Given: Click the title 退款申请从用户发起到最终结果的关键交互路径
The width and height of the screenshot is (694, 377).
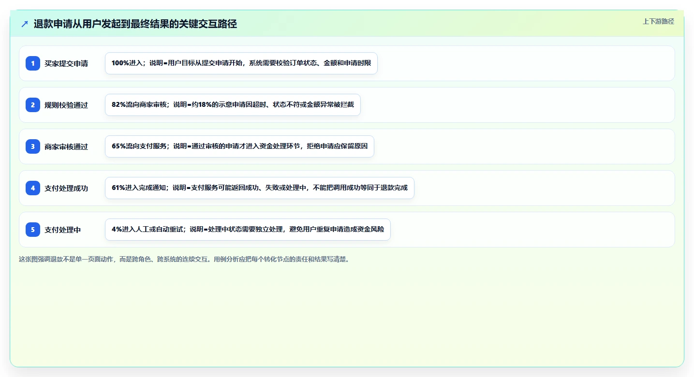Looking at the screenshot, I should [135, 24].
